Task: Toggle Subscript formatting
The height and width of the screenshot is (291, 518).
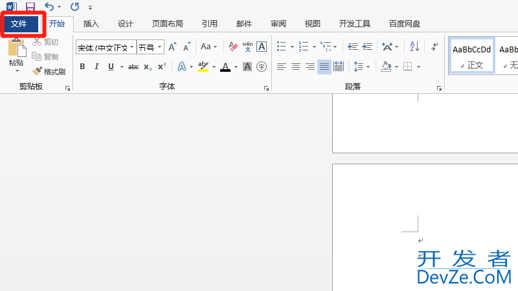Action: pyautogui.click(x=148, y=67)
